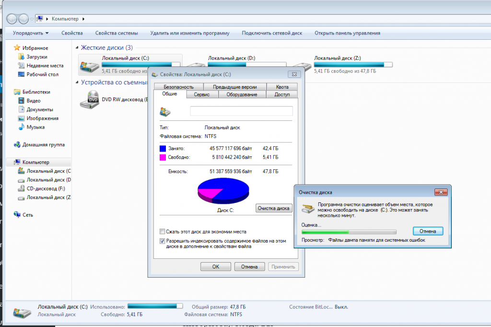Switch to the Сервис tab
The image size is (491, 327).
click(x=202, y=94)
